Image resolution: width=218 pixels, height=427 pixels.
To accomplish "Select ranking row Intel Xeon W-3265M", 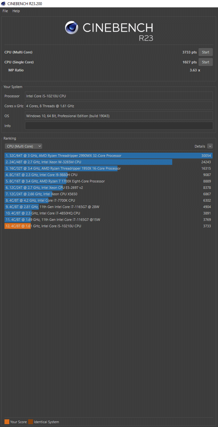I will 109,162.
